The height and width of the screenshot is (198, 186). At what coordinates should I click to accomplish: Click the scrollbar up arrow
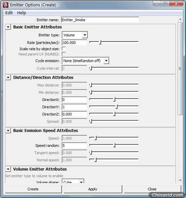[180, 19]
